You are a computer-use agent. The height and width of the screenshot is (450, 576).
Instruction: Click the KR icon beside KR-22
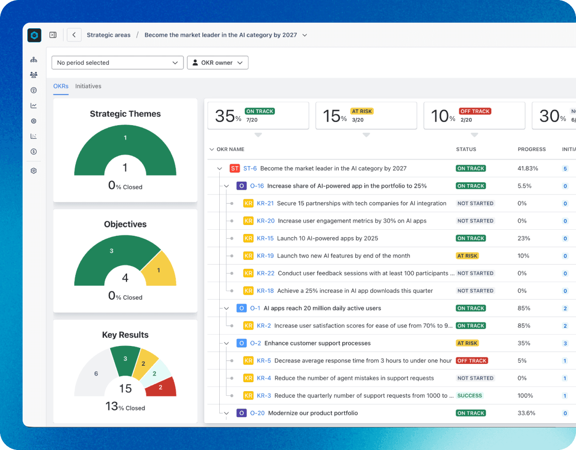tap(248, 273)
